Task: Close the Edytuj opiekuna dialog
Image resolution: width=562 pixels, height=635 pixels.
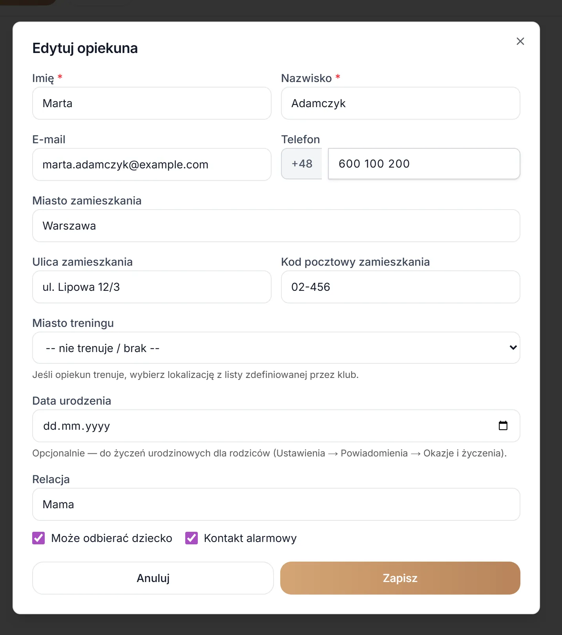Action: (x=520, y=41)
